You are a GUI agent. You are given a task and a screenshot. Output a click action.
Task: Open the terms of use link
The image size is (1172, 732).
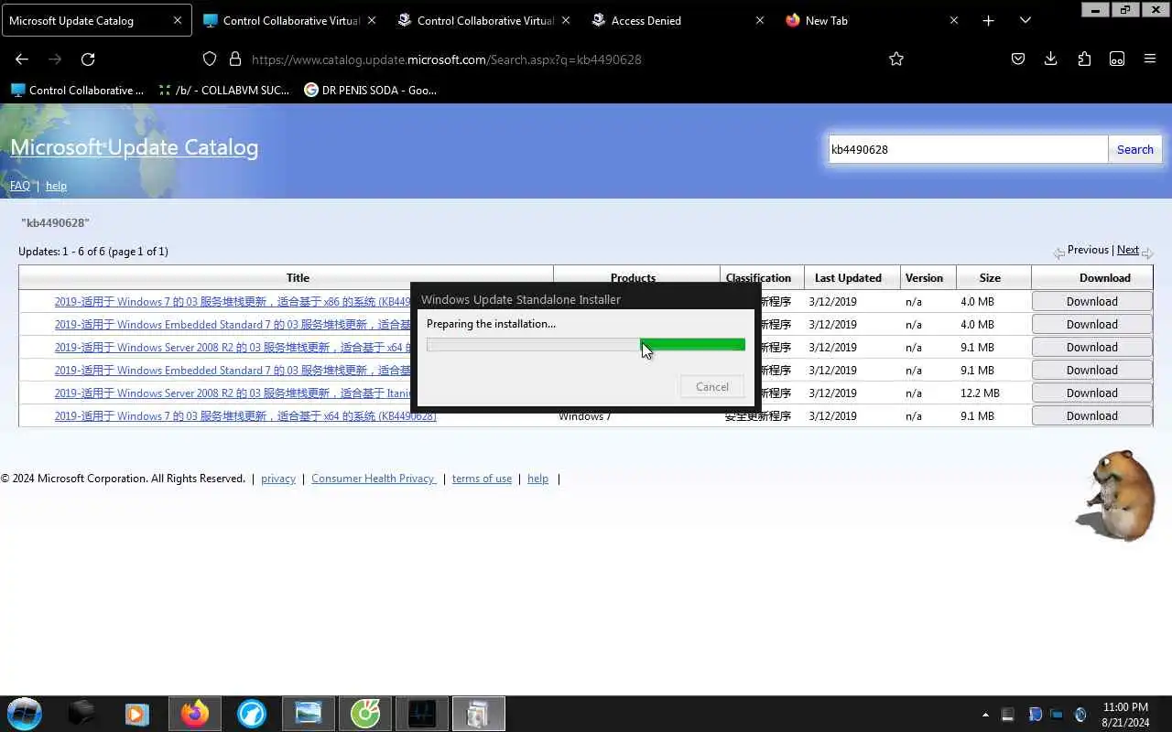(x=482, y=479)
